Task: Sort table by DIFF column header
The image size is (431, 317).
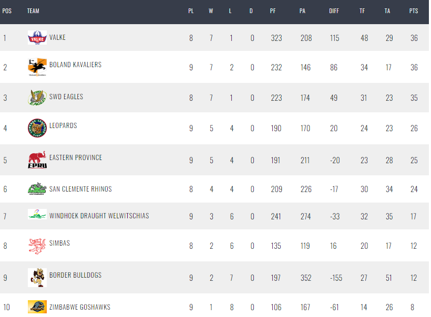Action: coord(334,11)
